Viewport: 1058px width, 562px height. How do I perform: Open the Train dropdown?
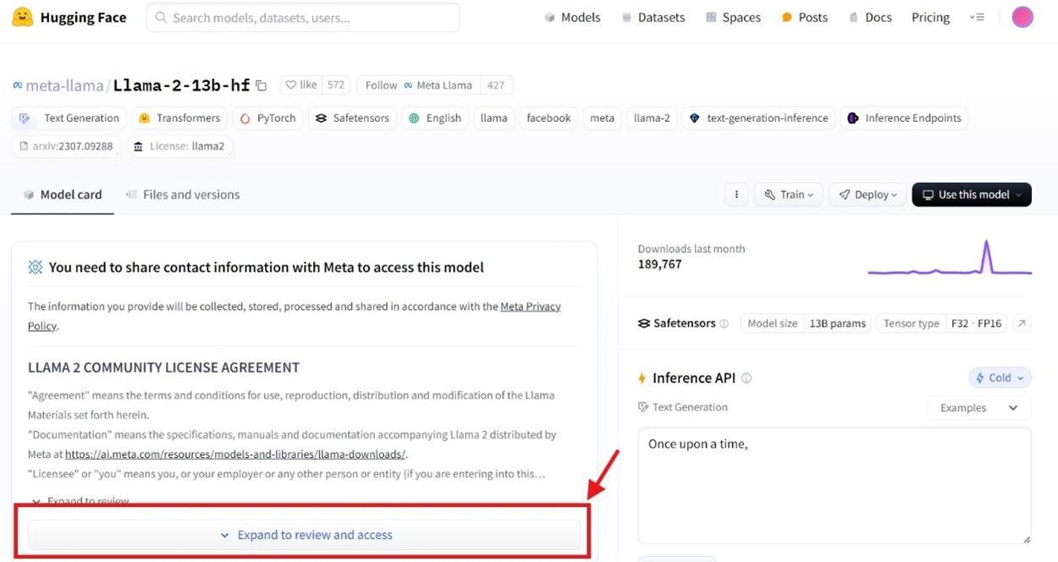tap(789, 195)
